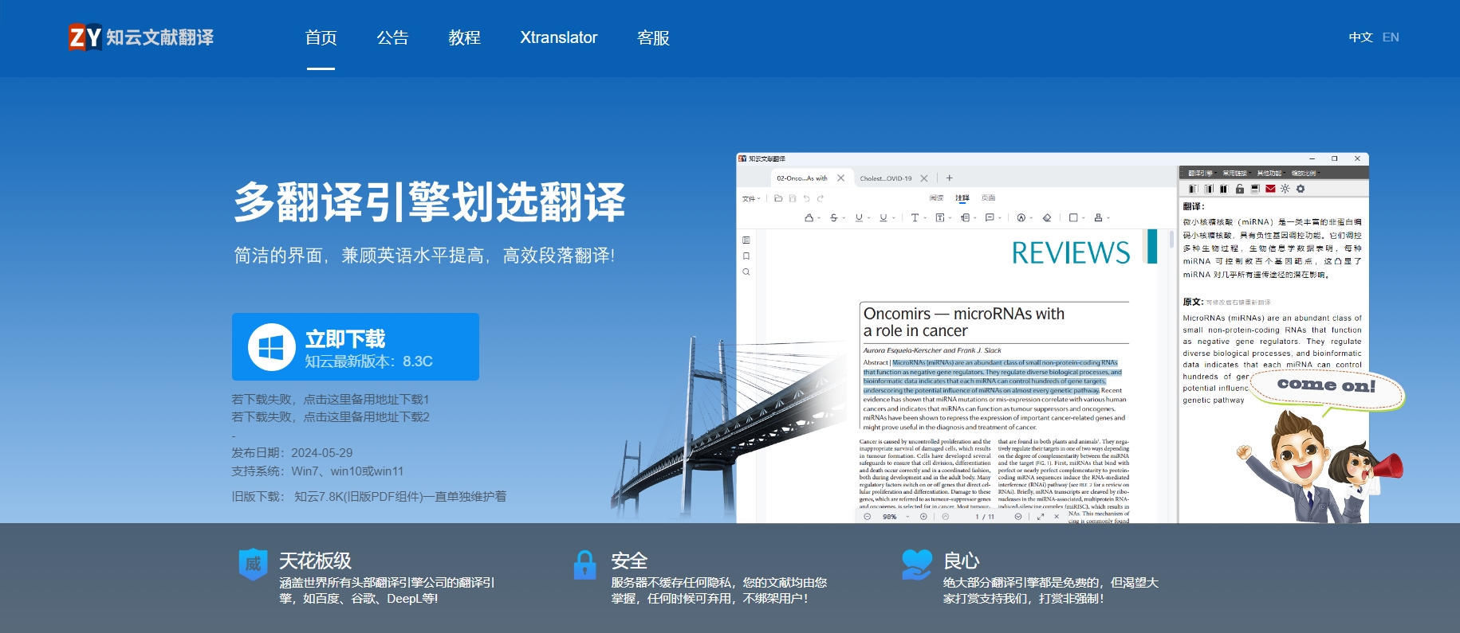Open the 98% zoom level dropdown
The image size is (1460, 633).
[x=895, y=517]
